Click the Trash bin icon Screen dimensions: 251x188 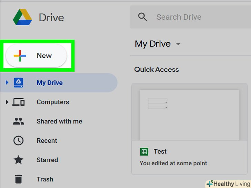pyautogui.click(x=18, y=179)
